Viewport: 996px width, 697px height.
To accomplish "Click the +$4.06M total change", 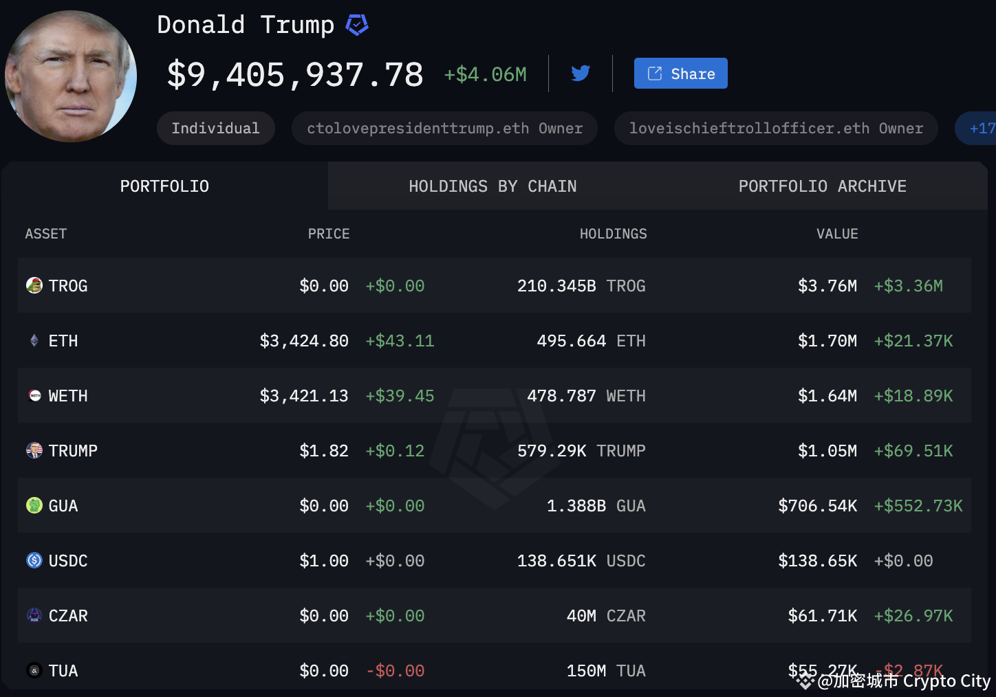I will pyautogui.click(x=486, y=74).
